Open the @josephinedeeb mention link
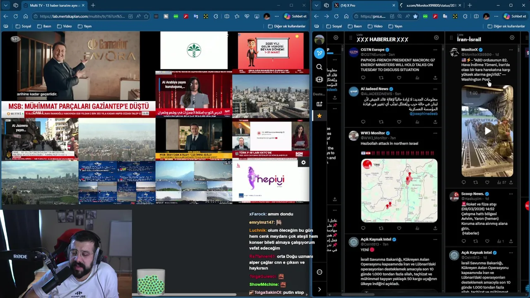The image size is (530, 298). tap(424, 113)
